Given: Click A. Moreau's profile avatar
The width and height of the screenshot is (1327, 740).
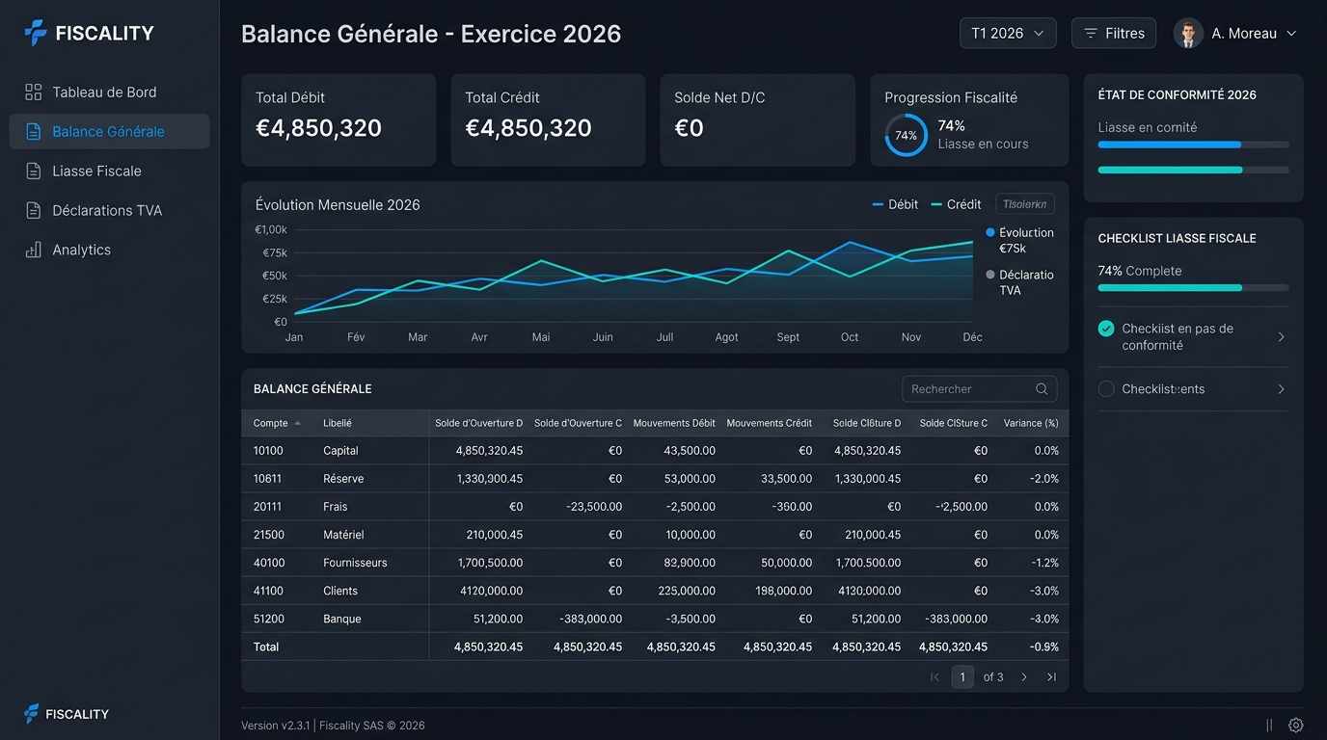Looking at the screenshot, I should pos(1188,34).
